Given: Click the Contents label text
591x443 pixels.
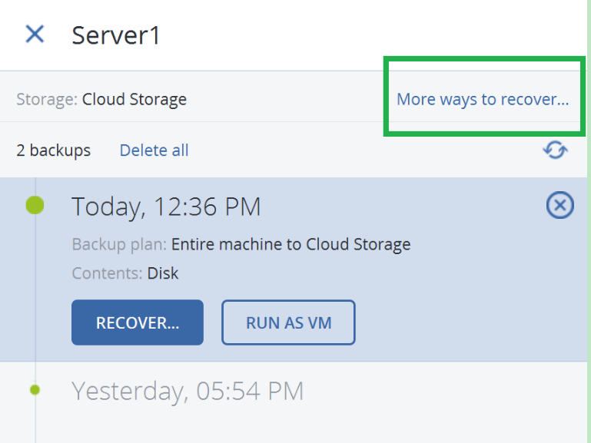Looking at the screenshot, I should [x=107, y=273].
